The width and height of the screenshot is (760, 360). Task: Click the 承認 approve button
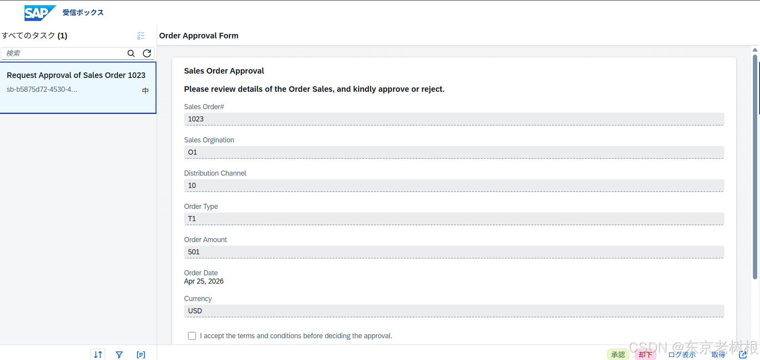coord(618,354)
